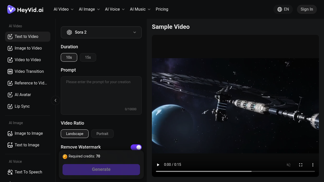Enable Remove Watermark

(x=136, y=147)
